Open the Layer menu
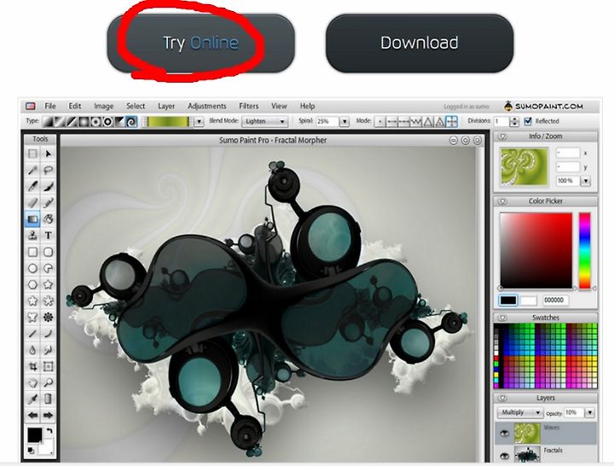The image size is (614, 466). click(x=166, y=106)
